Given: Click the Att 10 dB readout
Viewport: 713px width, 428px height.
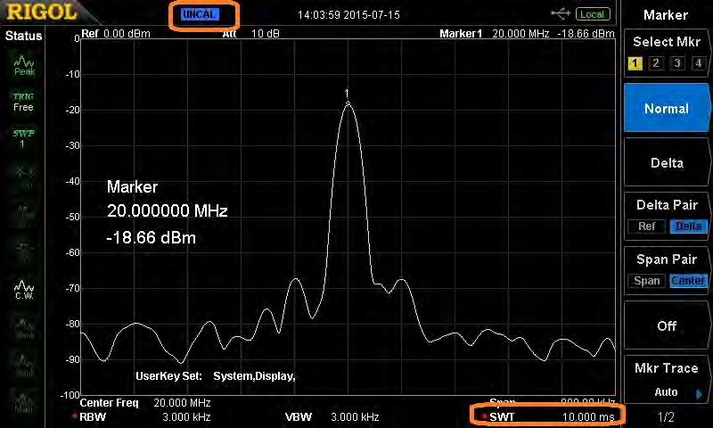Looking at the screenshot, I should tap(250, 33).
